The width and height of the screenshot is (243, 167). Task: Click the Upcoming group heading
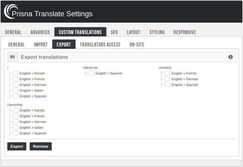click(15, 105)
